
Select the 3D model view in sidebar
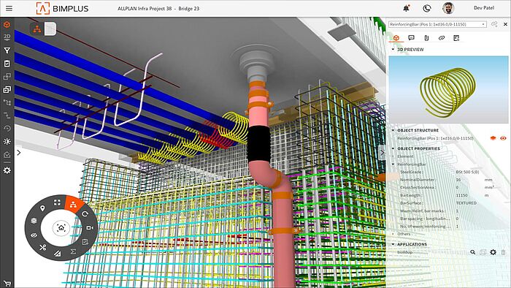[x=7, y=25]
